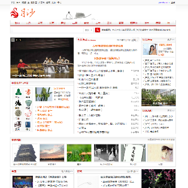
Task: Open the blue book category icon
Action: click(x=28, y=124)
